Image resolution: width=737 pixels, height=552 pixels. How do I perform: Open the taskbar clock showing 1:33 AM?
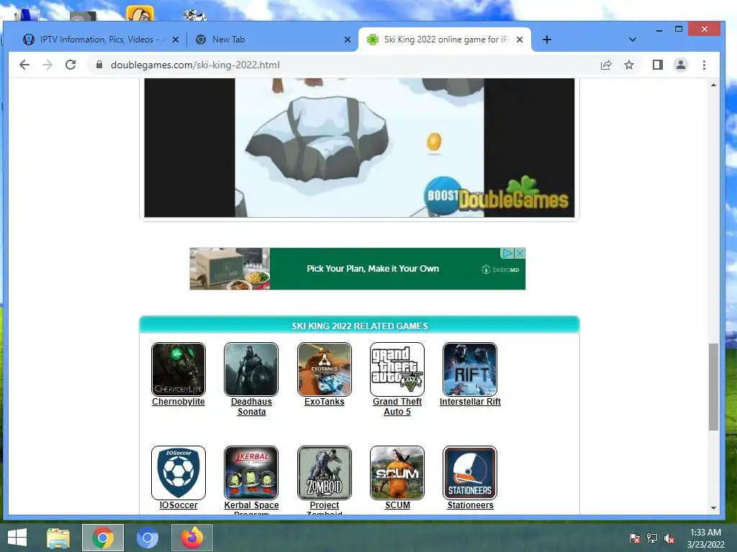[705, 538]
